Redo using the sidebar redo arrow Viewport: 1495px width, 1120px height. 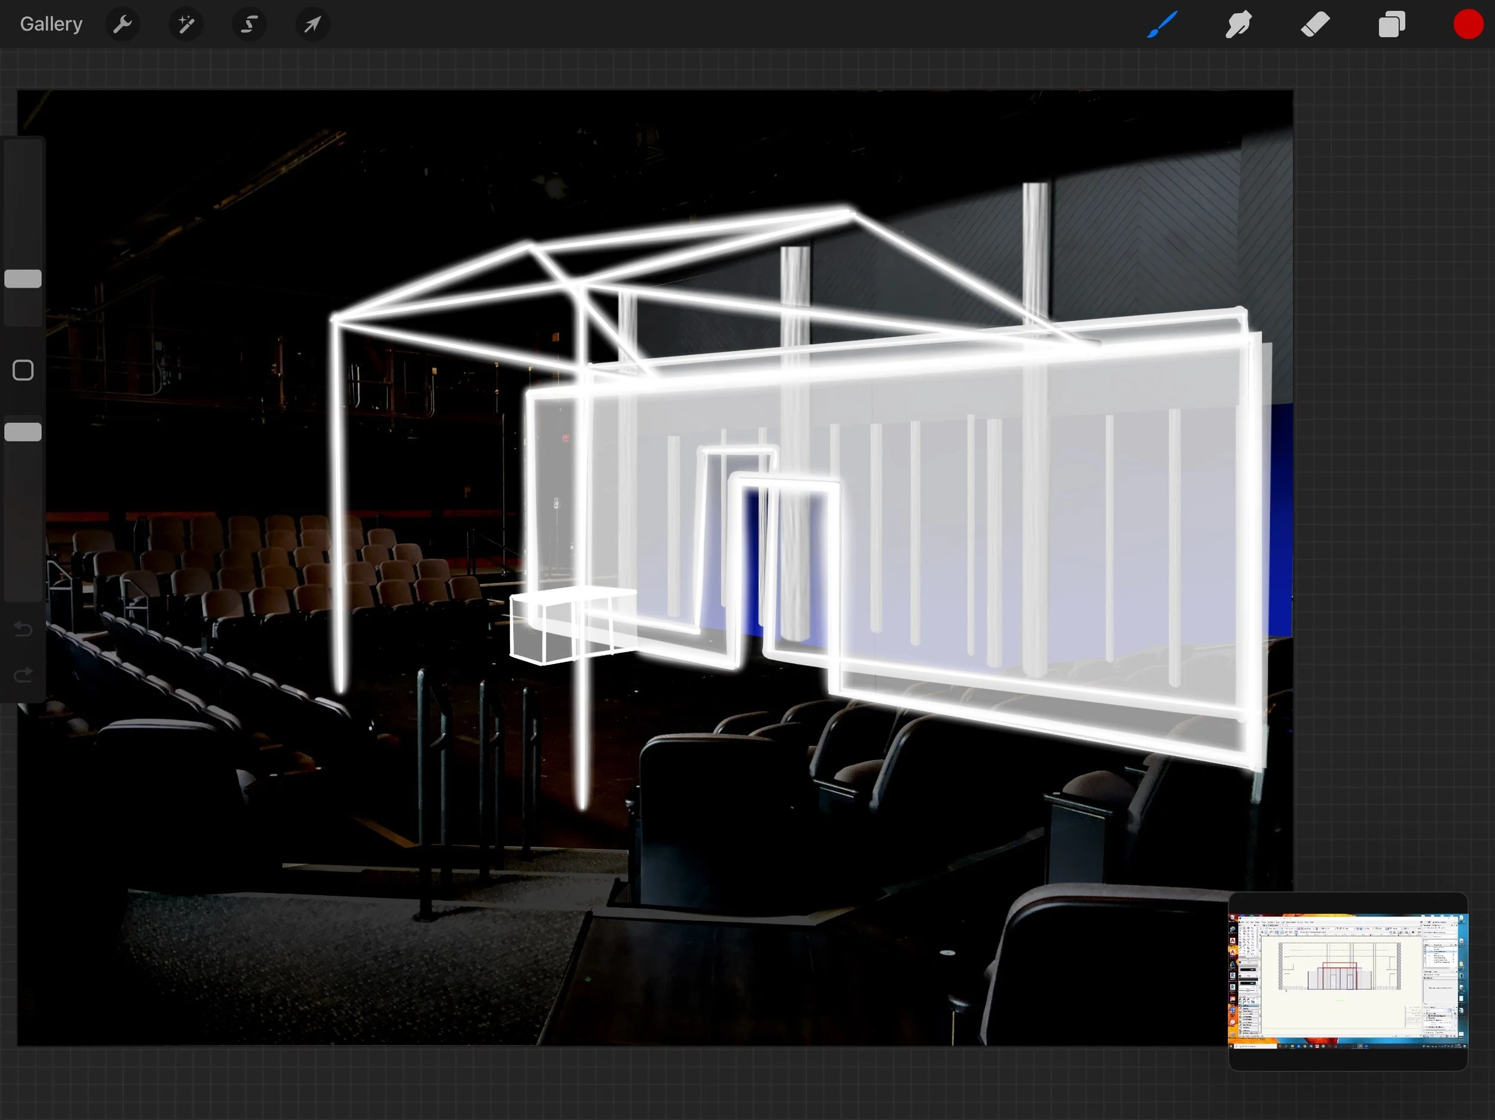click(x=23, y=675)
